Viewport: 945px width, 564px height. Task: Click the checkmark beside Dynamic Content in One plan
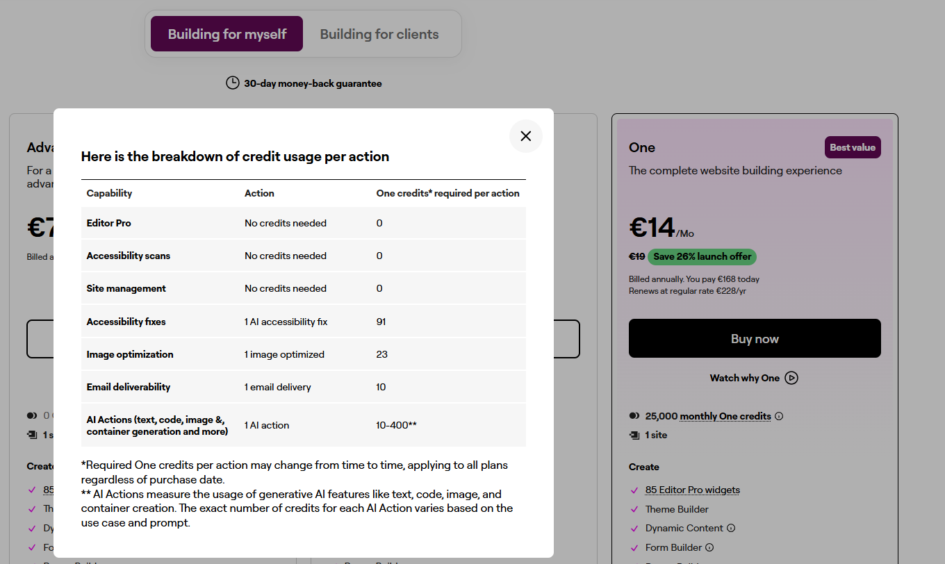(x=634, y=528)
